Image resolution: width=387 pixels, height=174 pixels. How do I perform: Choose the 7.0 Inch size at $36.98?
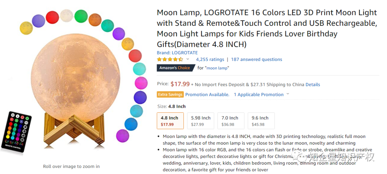231,121
